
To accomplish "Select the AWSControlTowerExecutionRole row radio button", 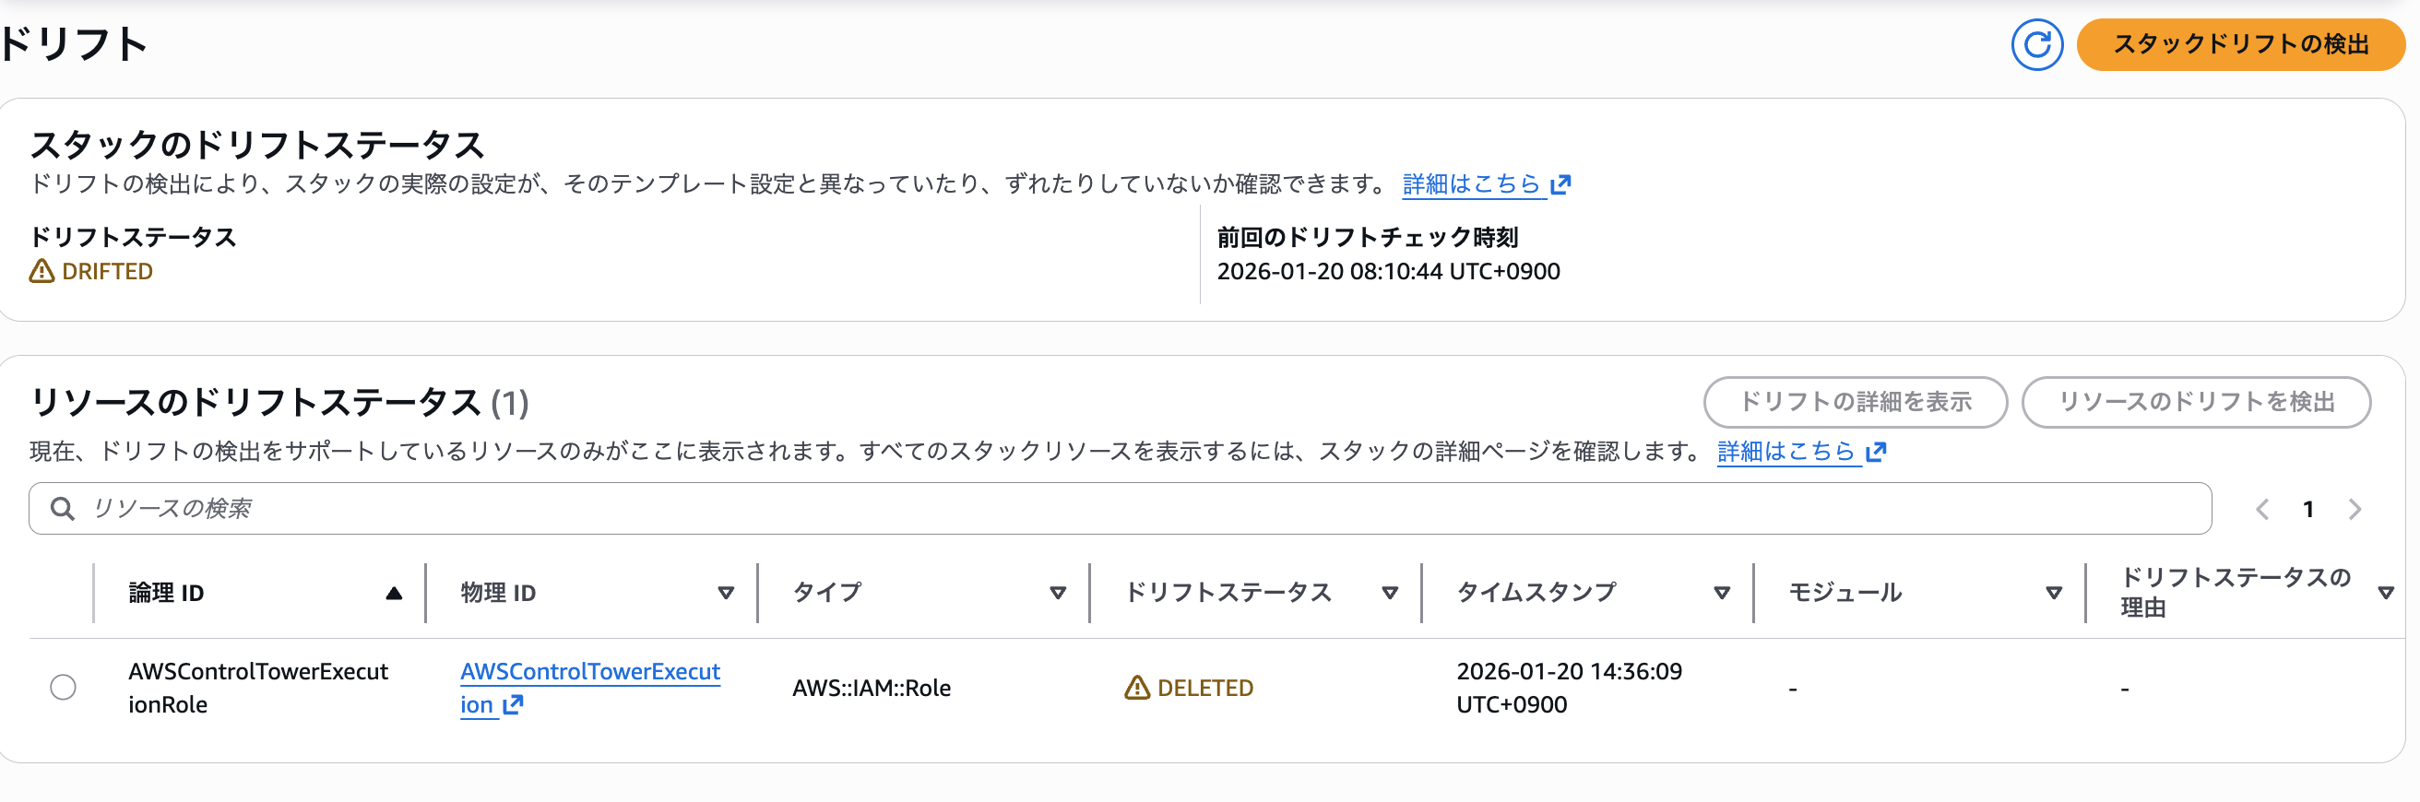I will click(x=62, y=688).
